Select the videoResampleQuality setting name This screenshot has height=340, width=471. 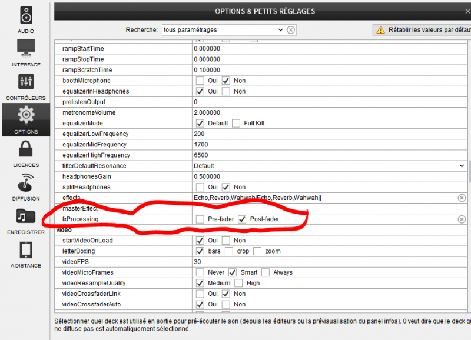click(x=94, y=283)
